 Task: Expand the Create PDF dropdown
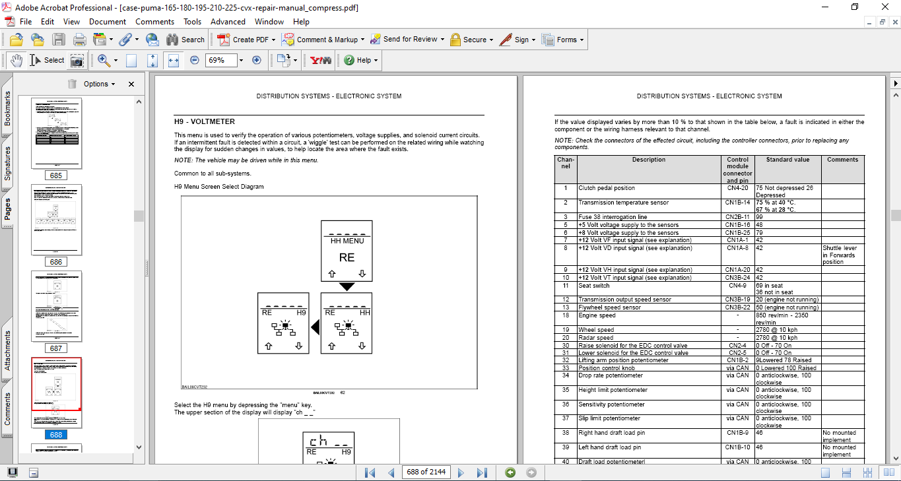click(275, 40)
